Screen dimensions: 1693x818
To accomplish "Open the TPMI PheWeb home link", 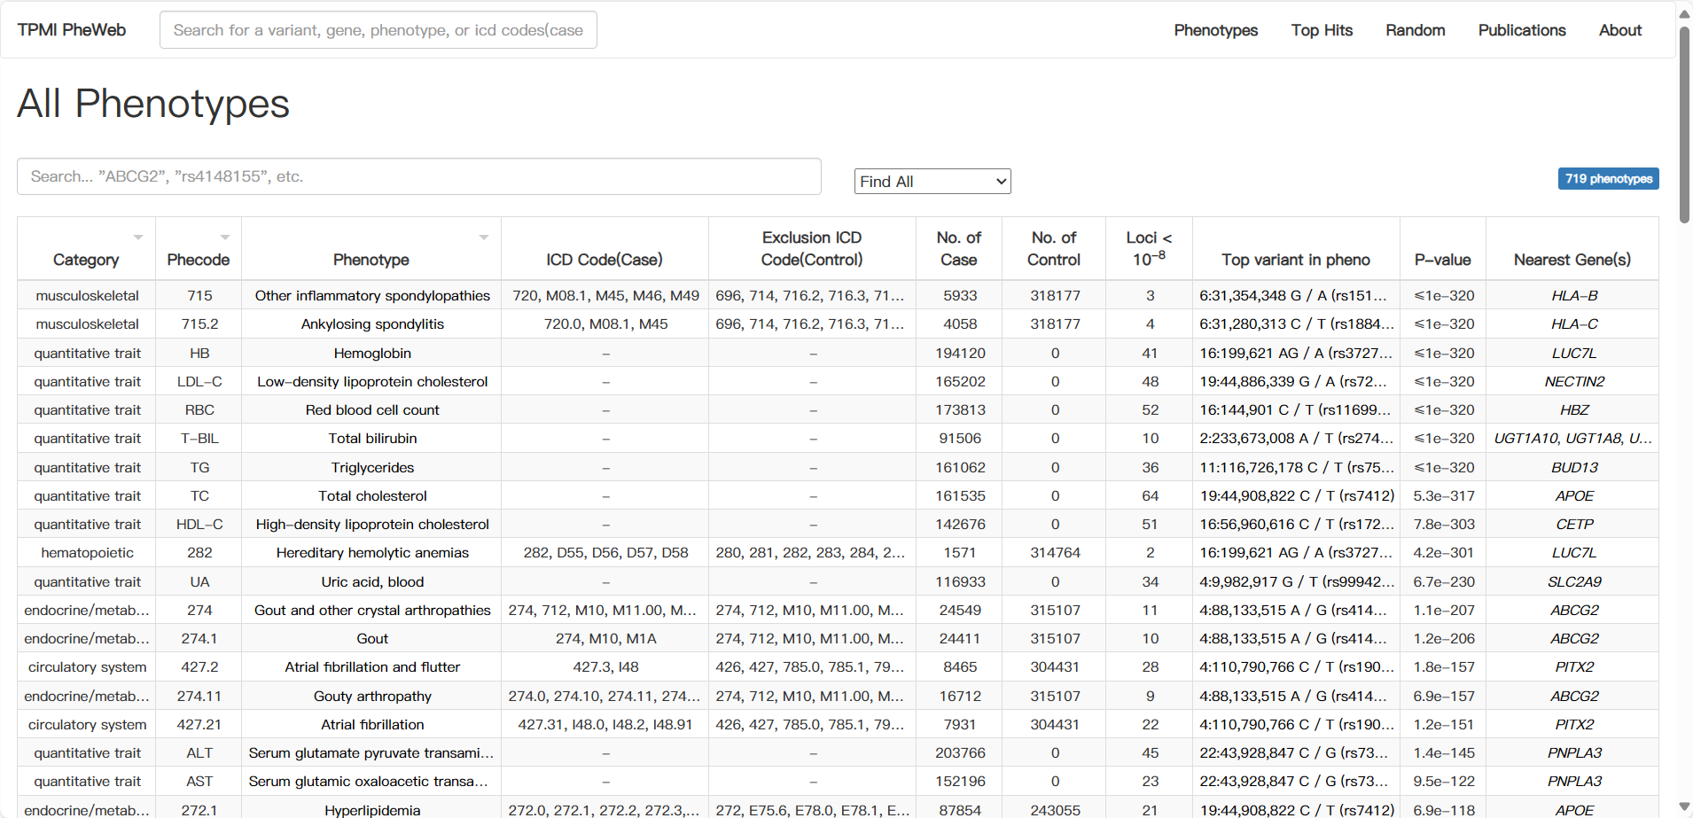I will pyautogui.click(x=72, y=30).
